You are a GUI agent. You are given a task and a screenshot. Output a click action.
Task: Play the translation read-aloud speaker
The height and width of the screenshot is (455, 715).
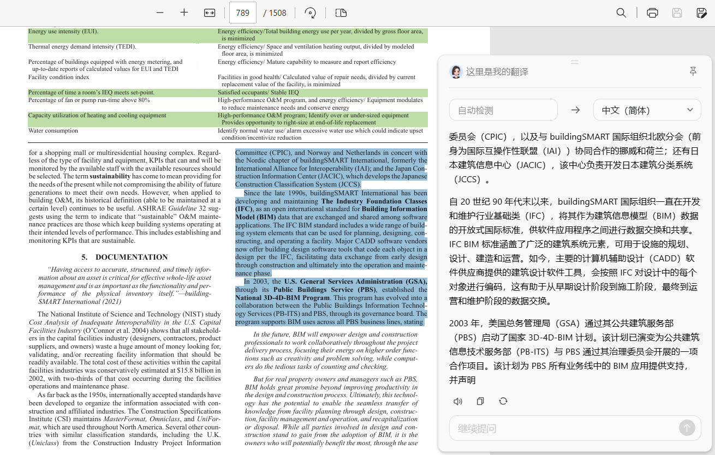click(458, 402)
